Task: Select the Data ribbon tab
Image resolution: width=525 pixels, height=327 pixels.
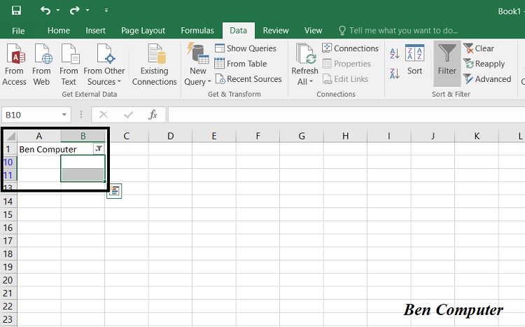Action: pos(239,31)
